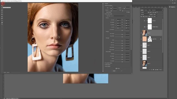The width and height of the screenshot is (177, 99).
Task: Click the brush Size slider handle
Action: [111, 9]
